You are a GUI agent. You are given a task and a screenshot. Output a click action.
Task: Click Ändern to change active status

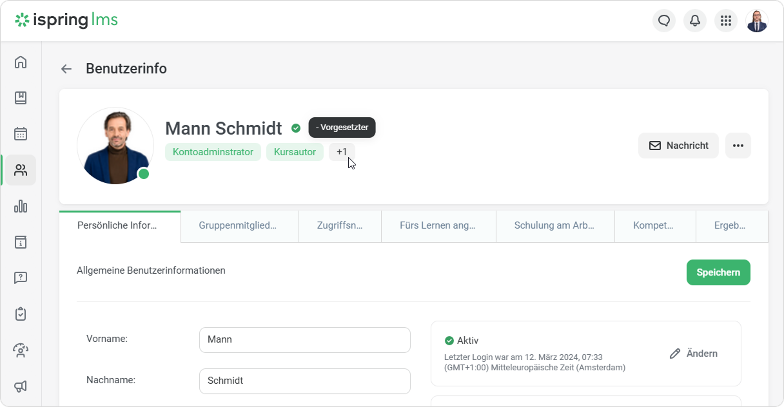tap(694, 354)
